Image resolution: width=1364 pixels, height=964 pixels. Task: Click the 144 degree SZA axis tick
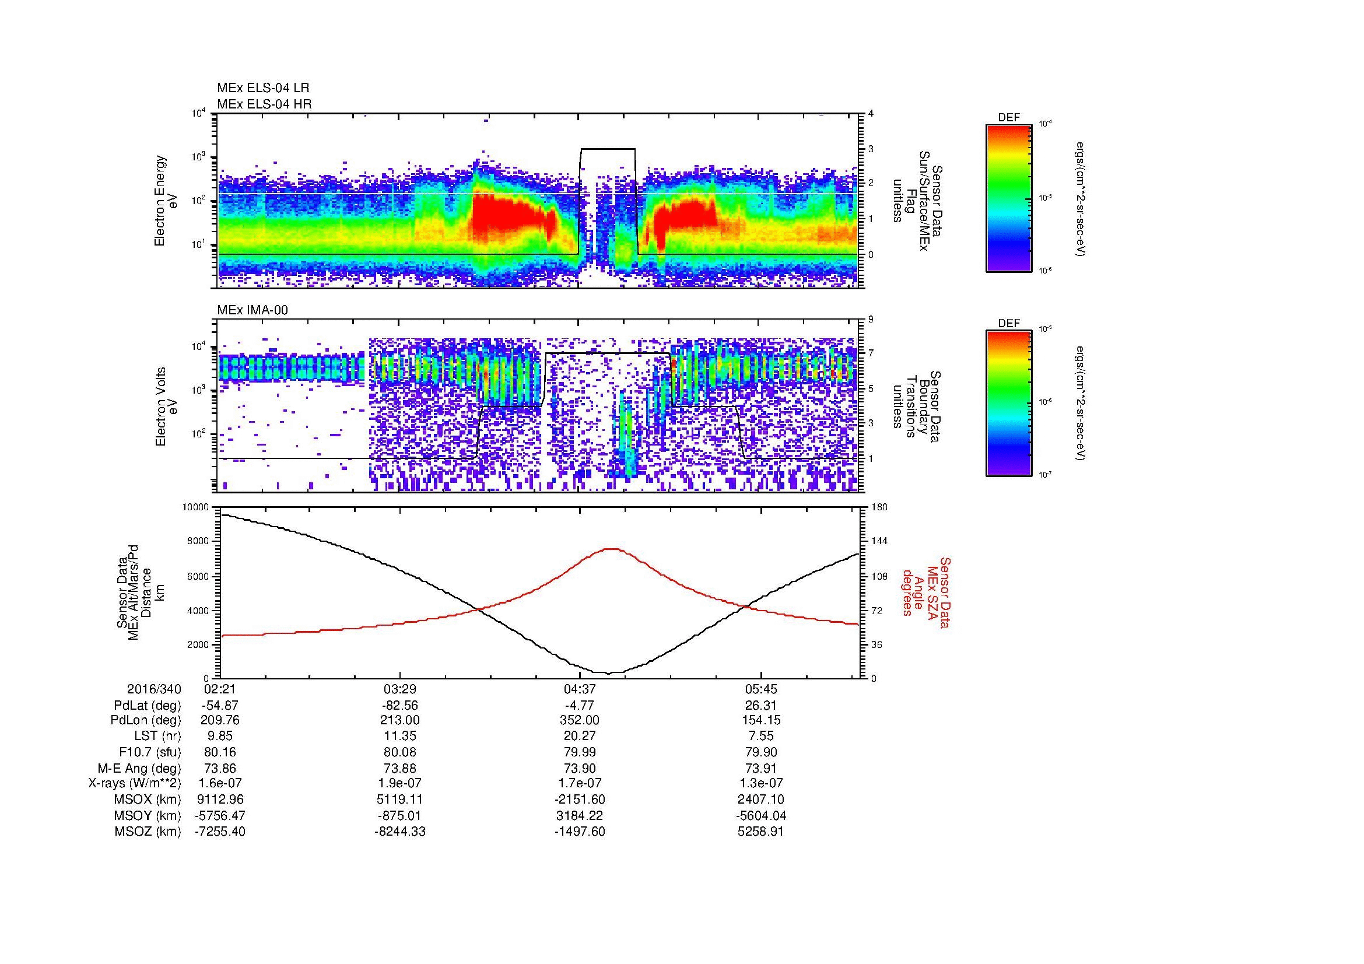click(x=878, y=542)
